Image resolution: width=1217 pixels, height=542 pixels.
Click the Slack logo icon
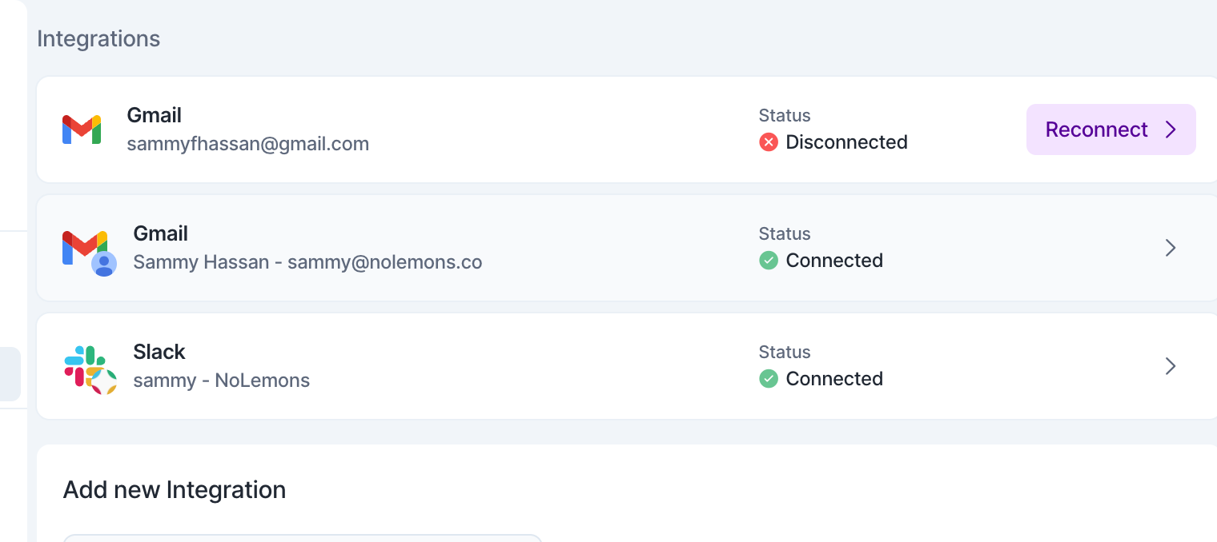(x=90, y=370)
